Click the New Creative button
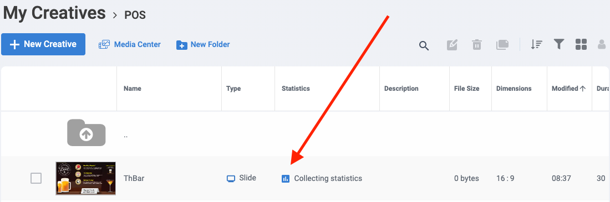The image size is (610, 202). (x=43, y=44)
